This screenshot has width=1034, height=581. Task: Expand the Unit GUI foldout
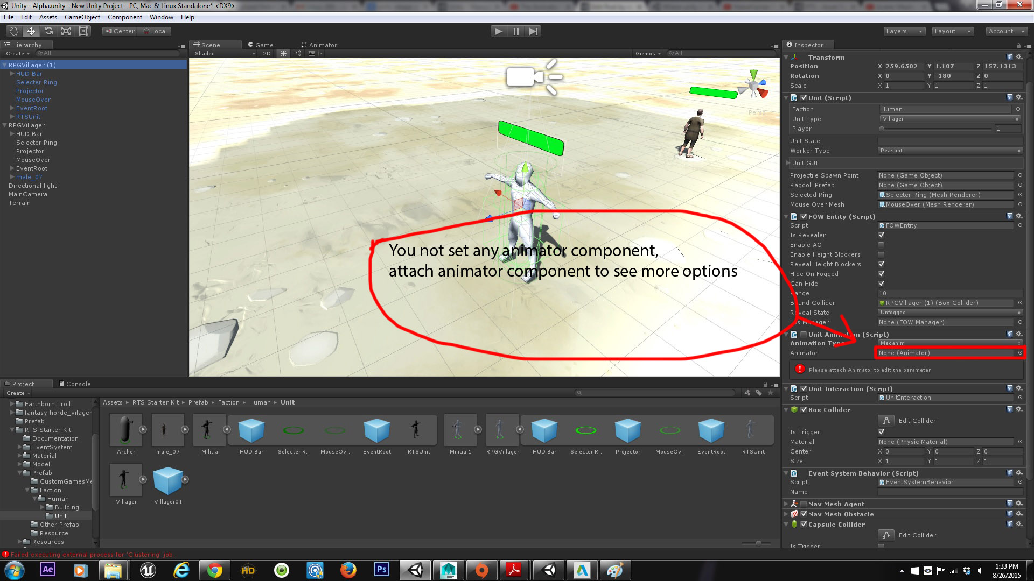tap(788, 163)
